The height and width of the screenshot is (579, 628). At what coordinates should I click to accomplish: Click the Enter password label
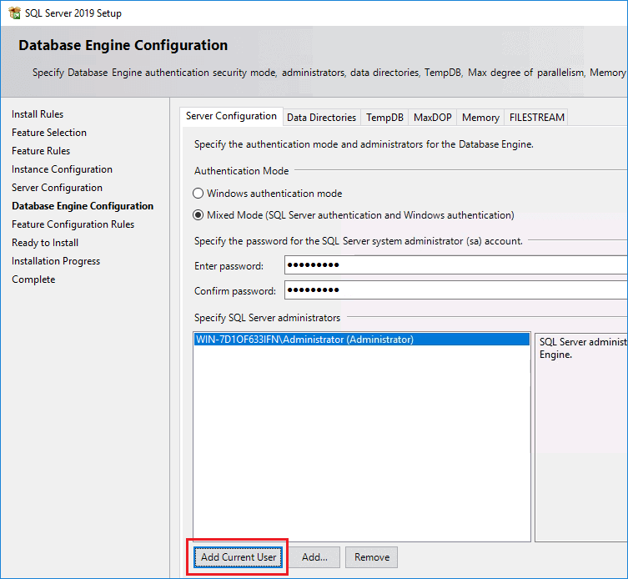(229, 266)
